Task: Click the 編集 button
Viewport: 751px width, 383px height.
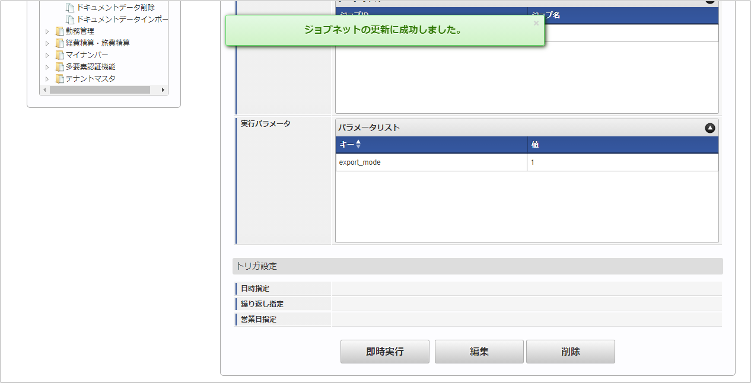Action: tap(479, 352)
